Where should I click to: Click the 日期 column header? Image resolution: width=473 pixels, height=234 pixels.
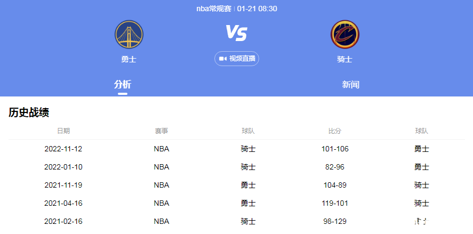pos(63,131)
